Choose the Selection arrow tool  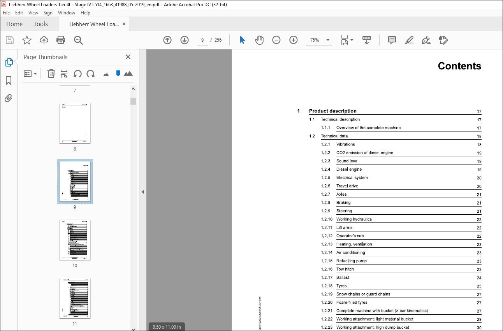coord(242,40)
